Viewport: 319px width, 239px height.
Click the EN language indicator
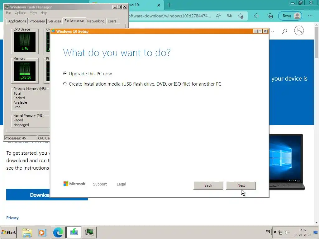point(268,232)
